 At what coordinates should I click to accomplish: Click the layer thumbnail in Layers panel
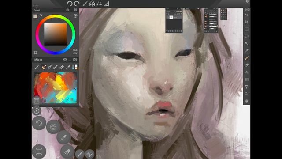(x=171, y=17)
